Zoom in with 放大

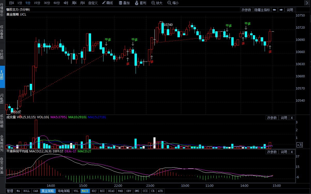[157, 3]
